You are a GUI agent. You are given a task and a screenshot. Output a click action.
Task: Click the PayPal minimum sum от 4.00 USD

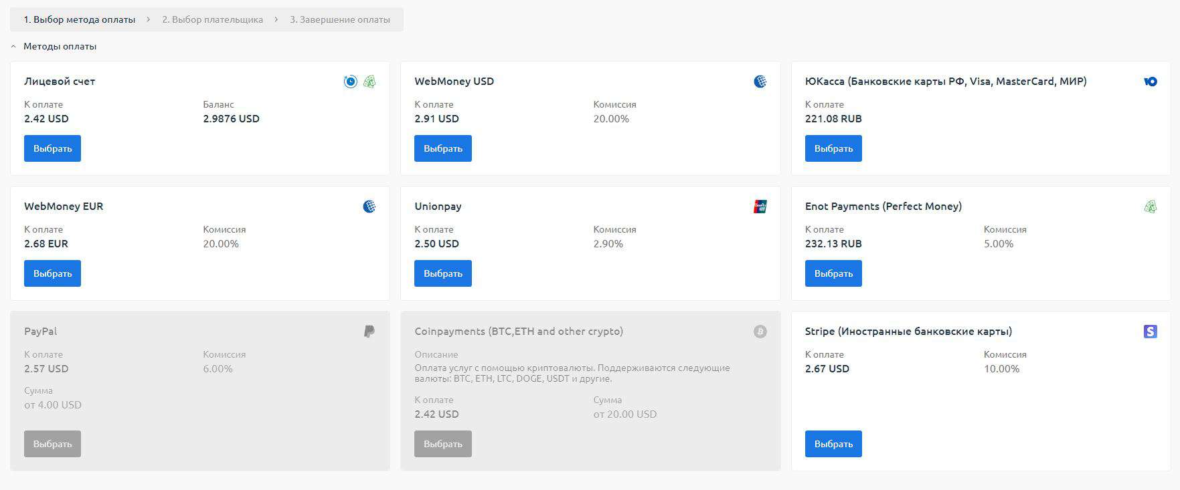click(x=53, y=405)
